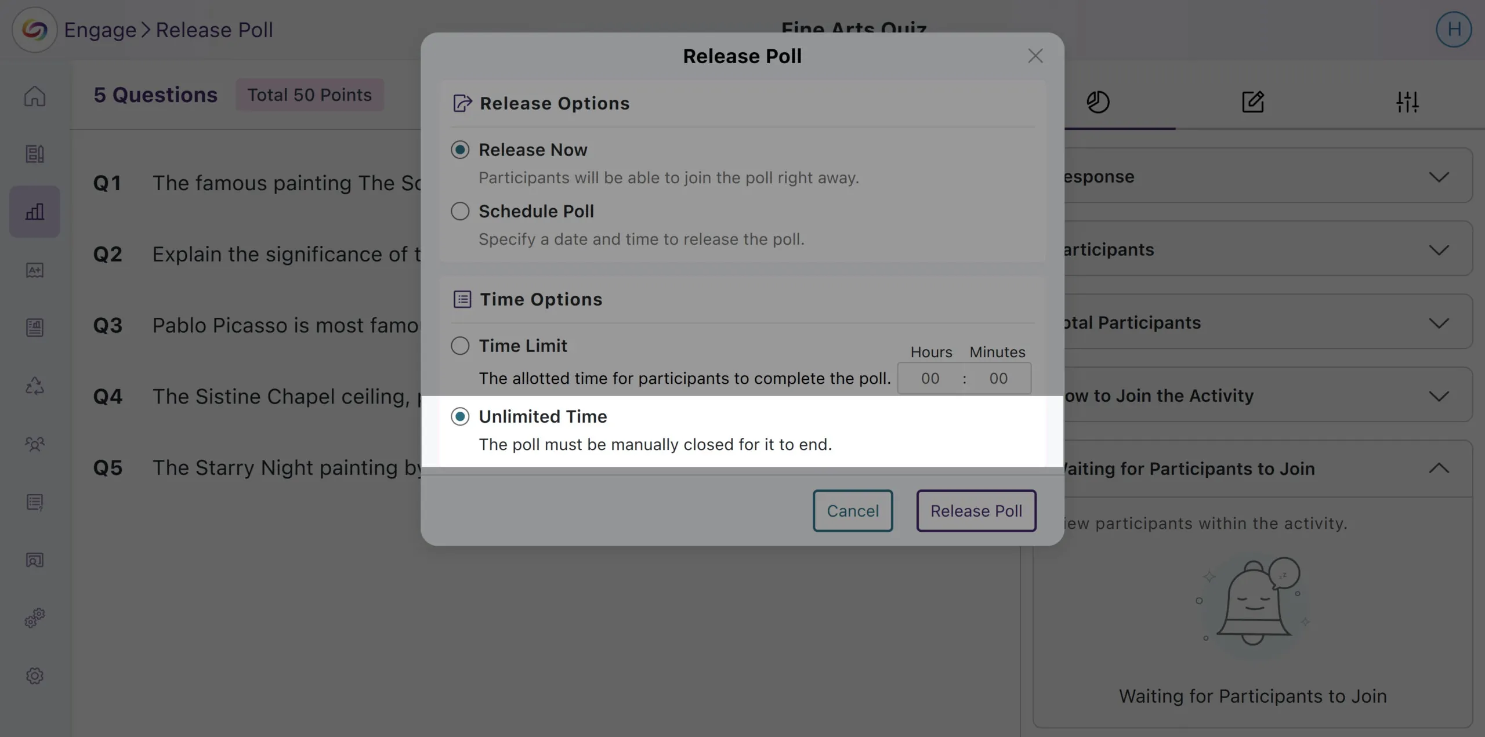The height and width of the screenshot is (737, 1485).
Task: Choose the Time Limit radio button
Action: click(x=460, y=346)
